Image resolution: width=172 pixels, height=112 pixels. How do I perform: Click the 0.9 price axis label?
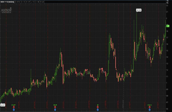[167, 89]
